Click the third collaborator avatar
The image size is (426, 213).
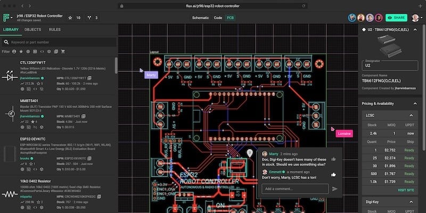[370, 18]
